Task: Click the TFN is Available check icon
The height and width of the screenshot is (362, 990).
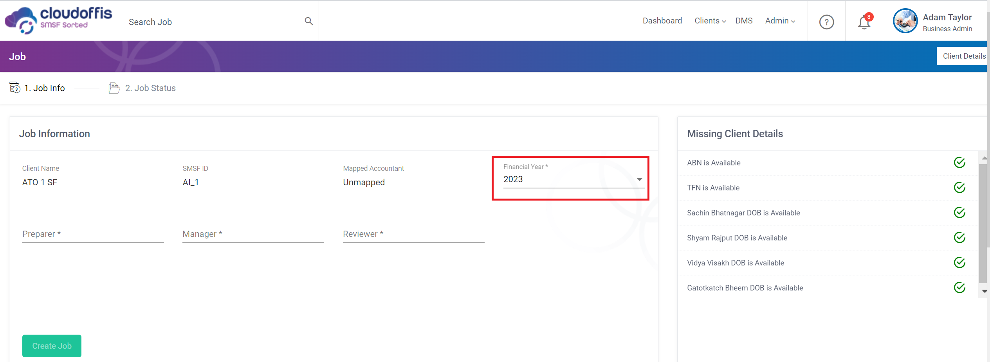Action: pos(959,187)
